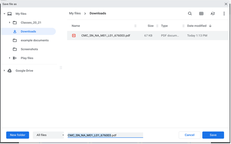Click the sidebar splitter grip handle
The height and width of the screenshot is (144, 231).
click(61, 68)
